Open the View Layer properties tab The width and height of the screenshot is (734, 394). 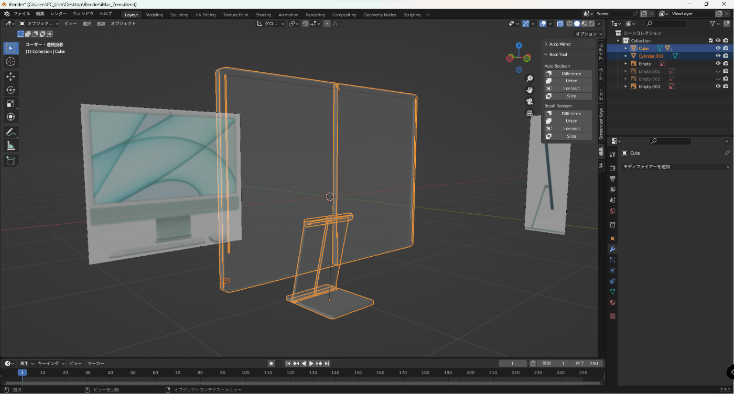(612, 190)
